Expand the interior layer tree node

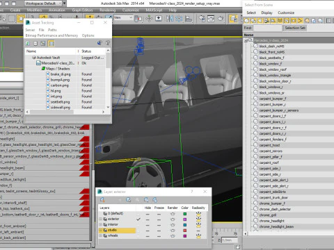coord(101,224)
